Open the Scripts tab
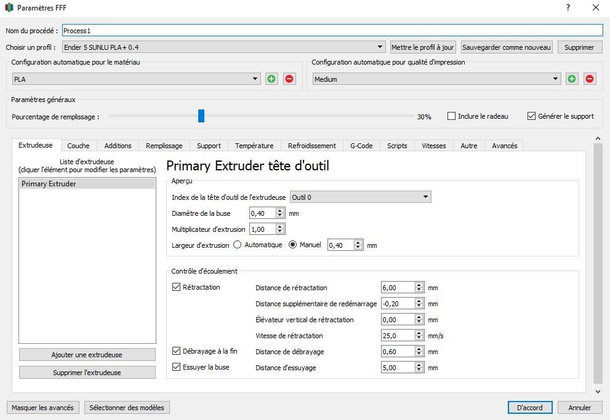610x420 pixels. (397, 146)
